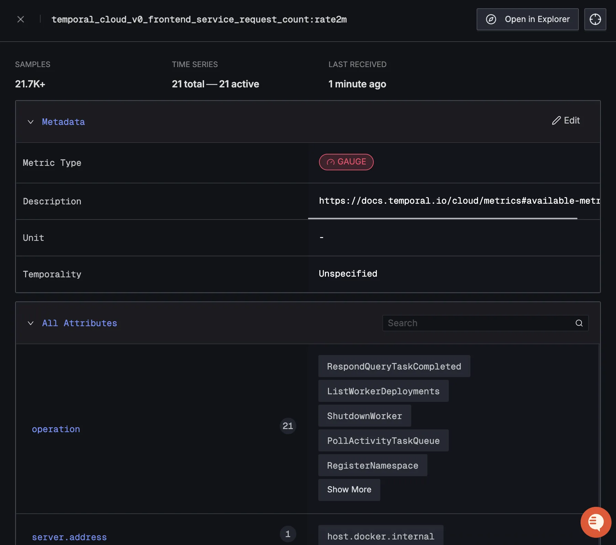Image resolution: width=616 pixels, height=545 pixels.
Task: Click the host.docker.internal value chip
Action: click(380, 536)
